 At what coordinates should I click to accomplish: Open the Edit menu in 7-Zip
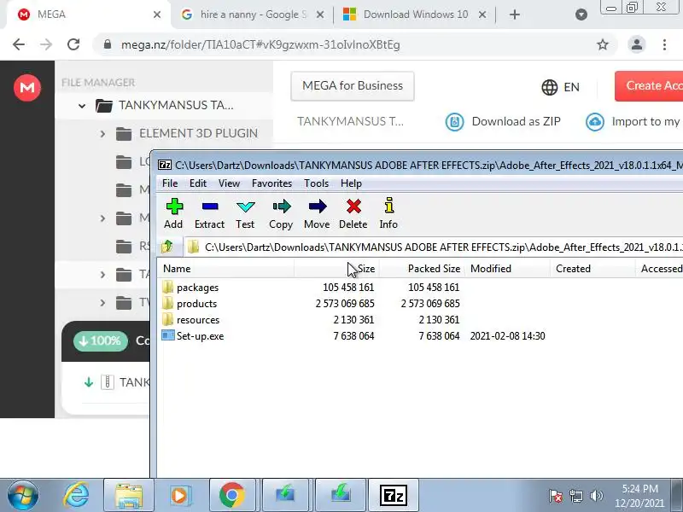coord(198,183)
